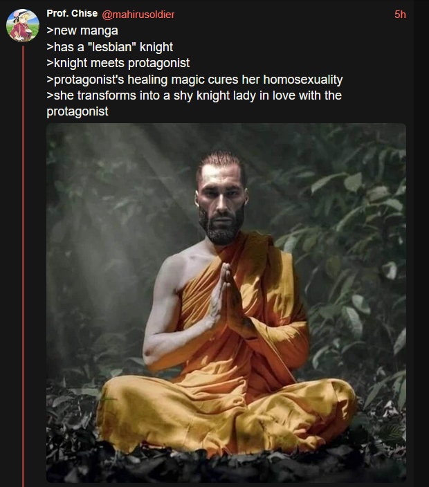The height and width of the screenshot is (487, 429).
Task: Click the ">has a "lesbian" knight" line
Action: click(109, 47)
